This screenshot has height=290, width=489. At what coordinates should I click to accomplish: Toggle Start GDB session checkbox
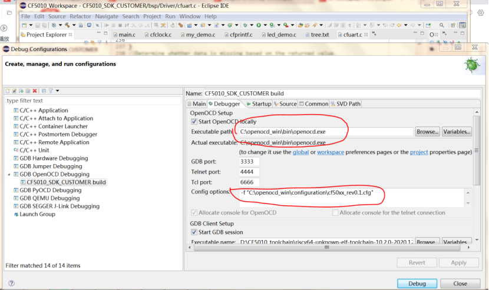click(x=194, y=232)
